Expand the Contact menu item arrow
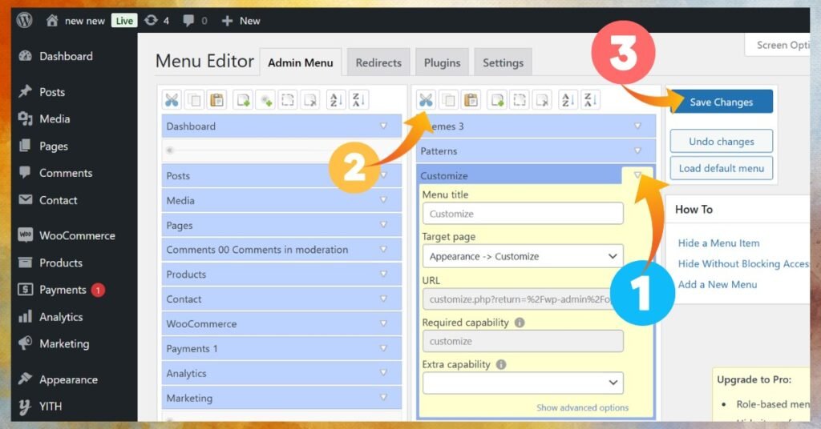821x429 pixels. coord(384,299)
